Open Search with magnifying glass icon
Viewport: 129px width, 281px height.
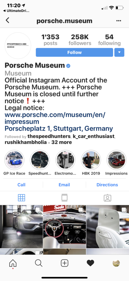38,263
